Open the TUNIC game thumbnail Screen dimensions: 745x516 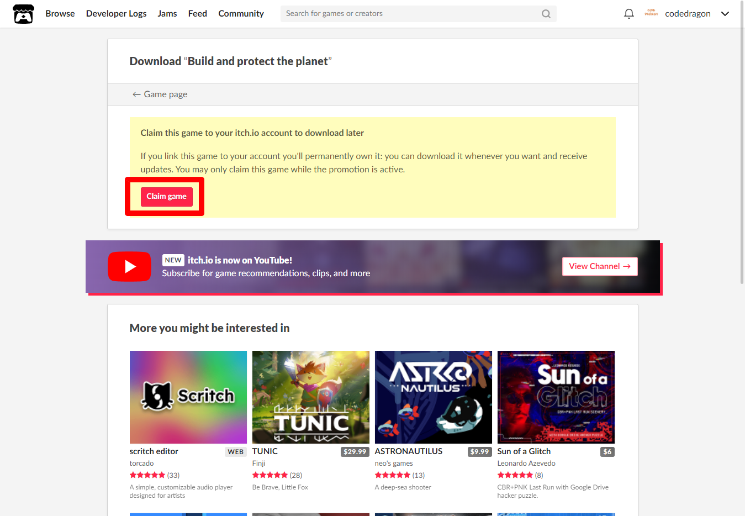(x=311, y=397)
